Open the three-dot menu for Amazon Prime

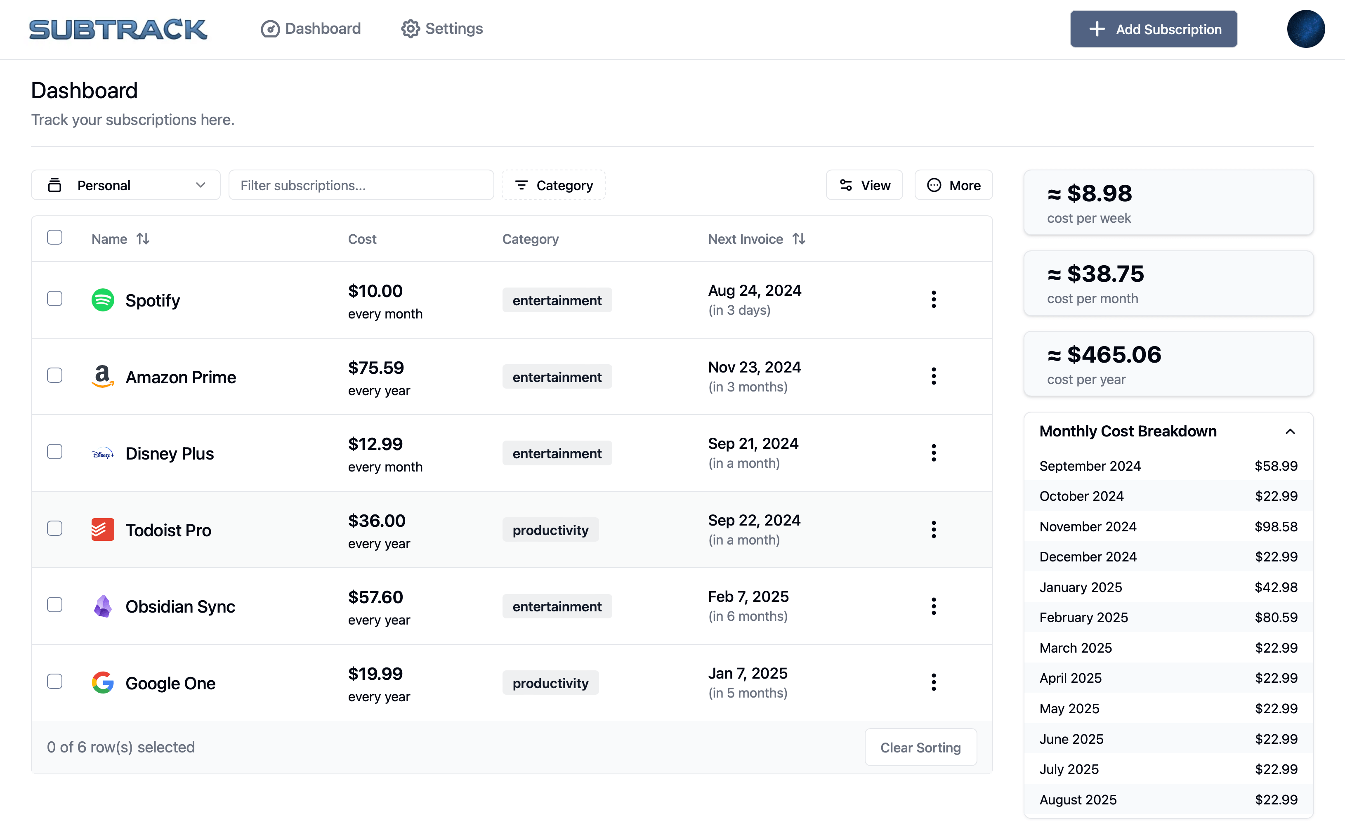coord(933,376)
